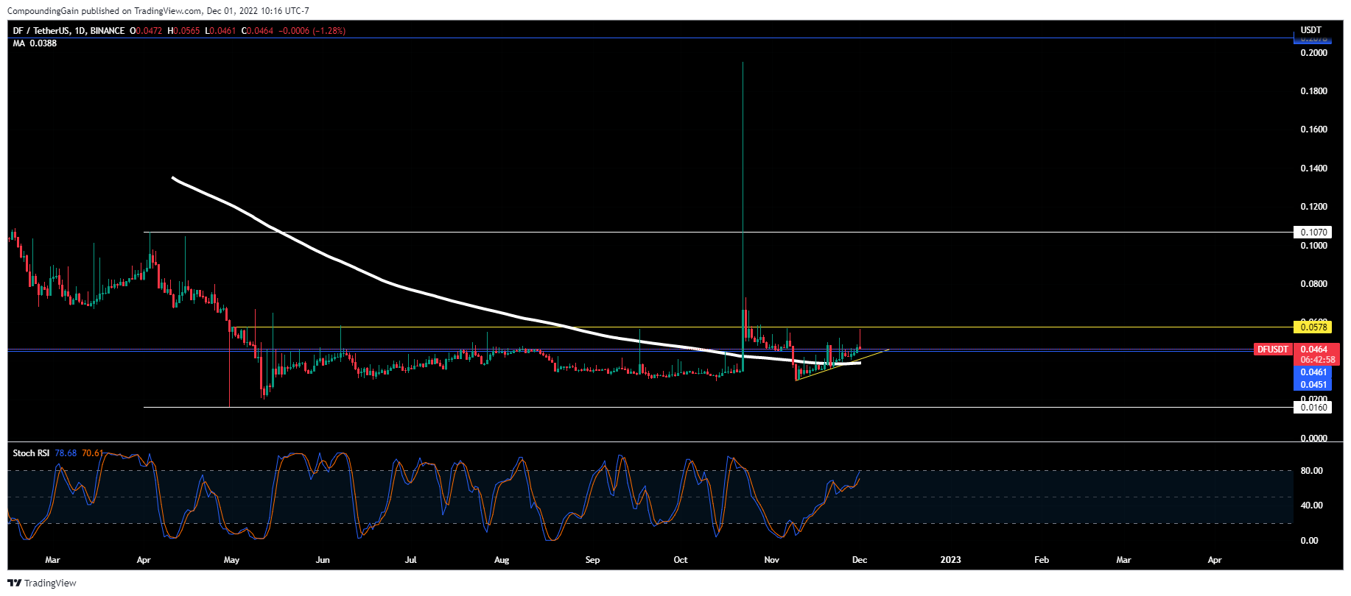Screen dimensions: 1351x596
Task: Click the blue 0.0461 price tag
Action: [x=1313, y=372]
